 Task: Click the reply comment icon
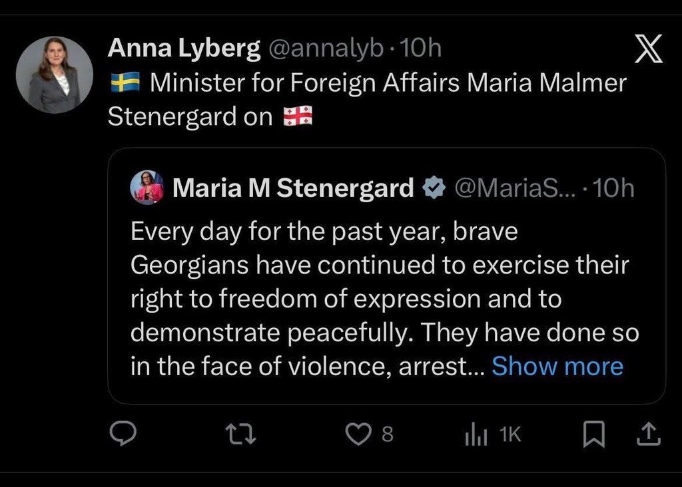click(x=123, y=434)
